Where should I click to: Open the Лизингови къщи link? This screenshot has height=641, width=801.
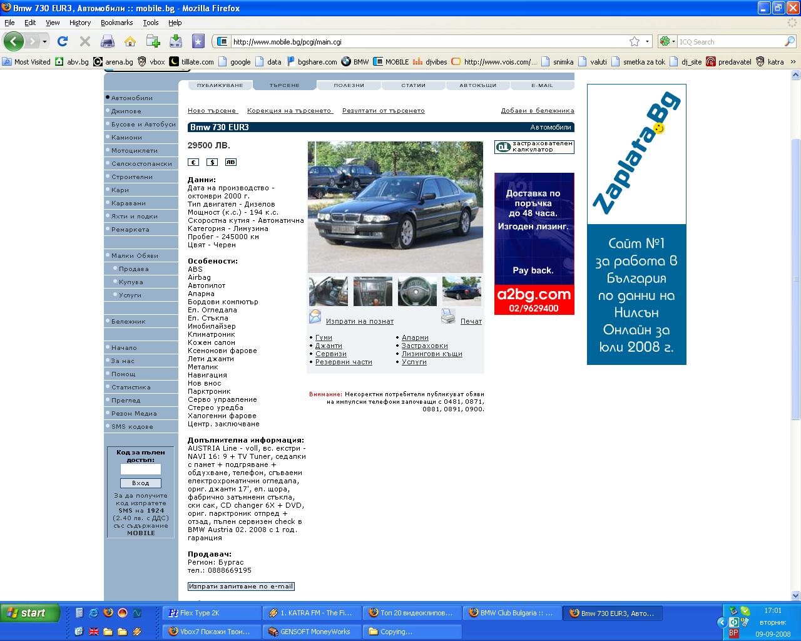(x=432, y=354)
